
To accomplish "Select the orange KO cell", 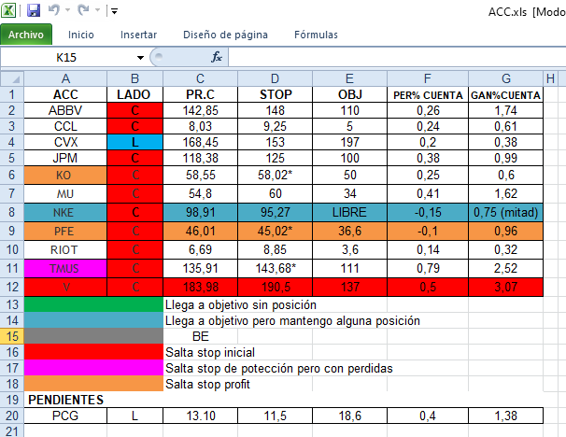I will pyautogui.click(x=65, y=175).
